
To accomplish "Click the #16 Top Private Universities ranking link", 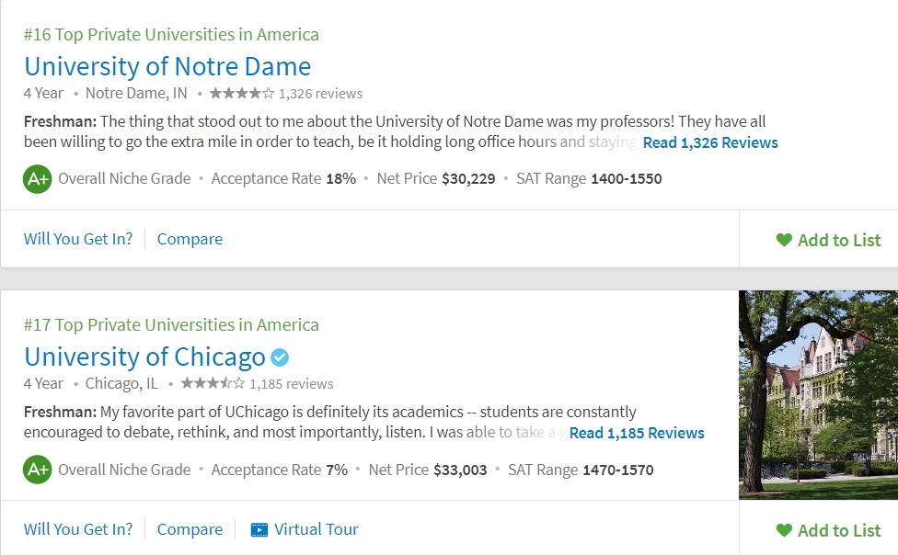I will [x=171, y=34].
